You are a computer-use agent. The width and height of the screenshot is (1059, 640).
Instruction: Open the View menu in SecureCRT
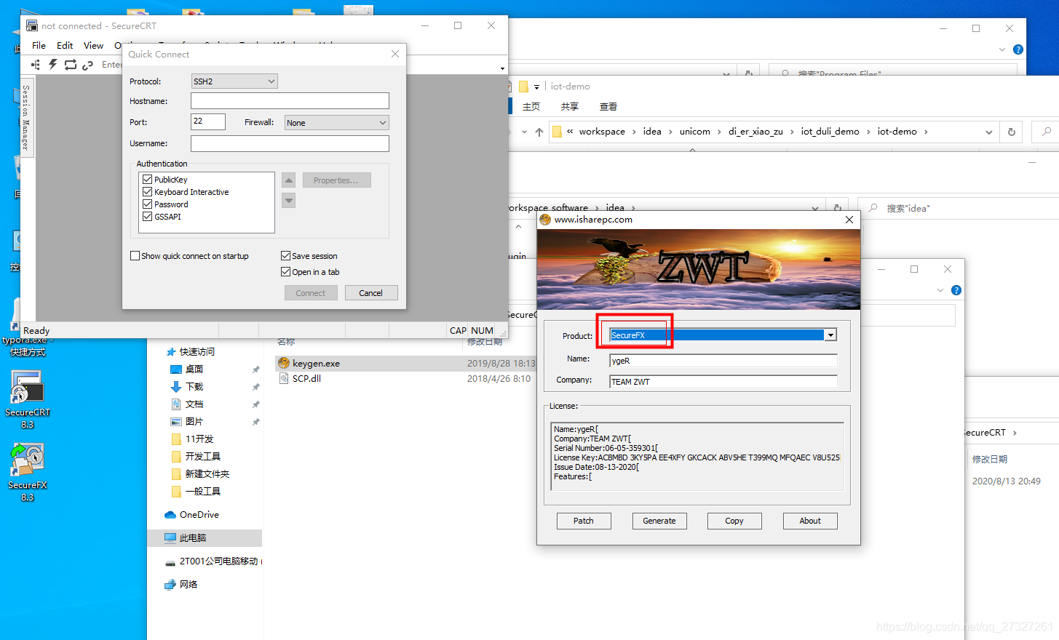click(93, 45)
